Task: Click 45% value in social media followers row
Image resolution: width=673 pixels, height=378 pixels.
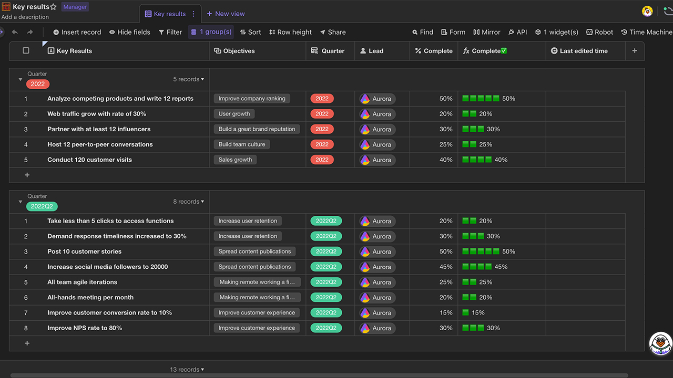Action: click(x=446, y=267)
